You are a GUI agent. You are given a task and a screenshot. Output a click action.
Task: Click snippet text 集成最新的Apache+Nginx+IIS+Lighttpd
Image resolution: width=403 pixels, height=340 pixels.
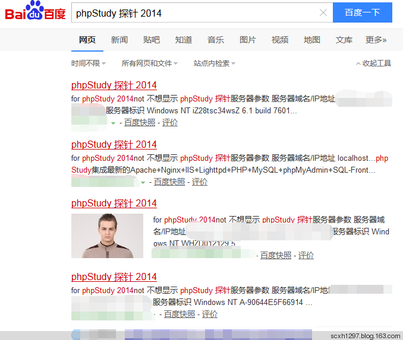[159, 170]
